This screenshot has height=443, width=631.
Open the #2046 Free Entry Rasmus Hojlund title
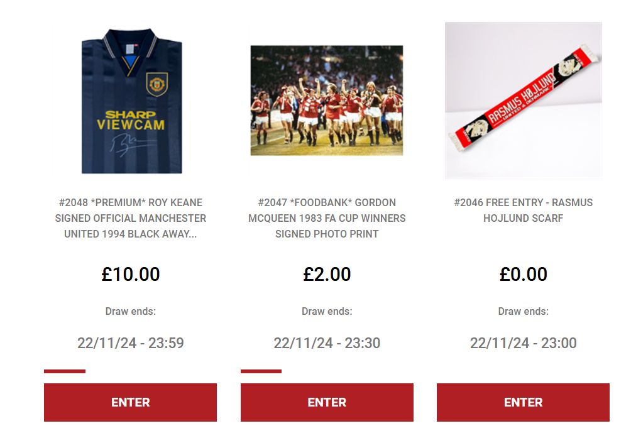pos(523,211)
